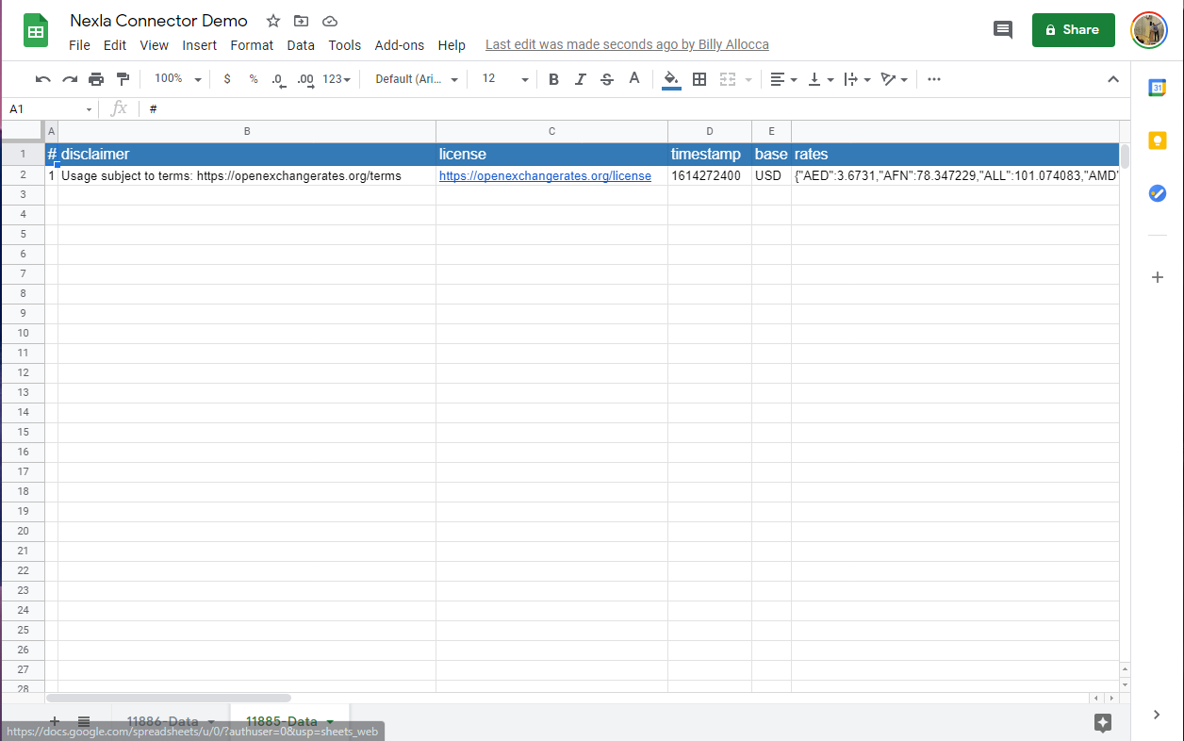Open text rotation dropdown
Image resolution: width=1184 pixels, height=741 pixels.
pyautogui.click(x=895, y=79)
